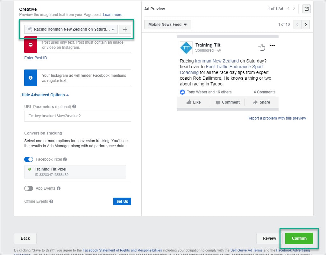Go to the previous ad arrow beside 1 of 1 Ad

pyautogui.click(x=288, y=9)
